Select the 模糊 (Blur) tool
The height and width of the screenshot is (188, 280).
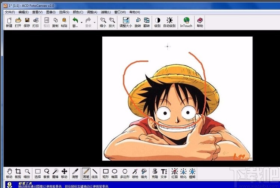coord(192,173)
